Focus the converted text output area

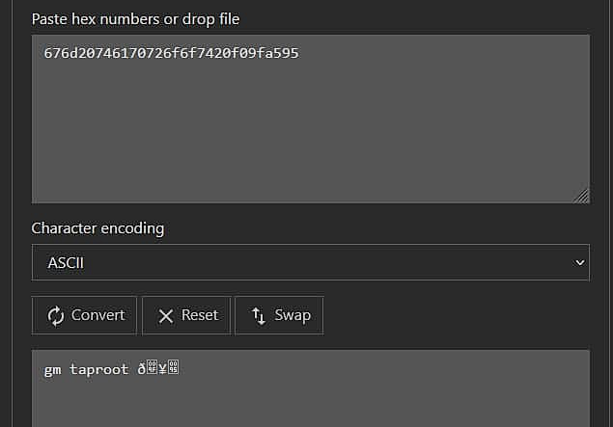coord(311,388)
